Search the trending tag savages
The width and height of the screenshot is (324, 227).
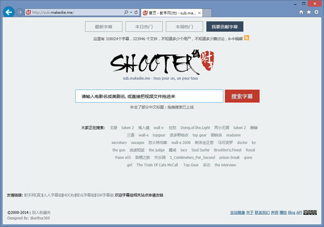point(137,143)
